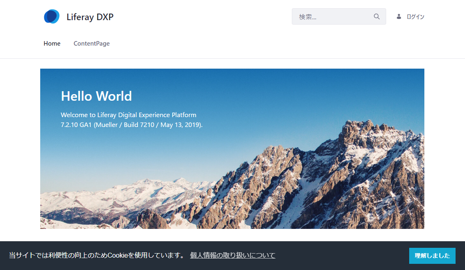The width and height of the screenshot is (465, 270).
Task: Click the Liferay DXP site title
Action: click(x=90, y=17)
